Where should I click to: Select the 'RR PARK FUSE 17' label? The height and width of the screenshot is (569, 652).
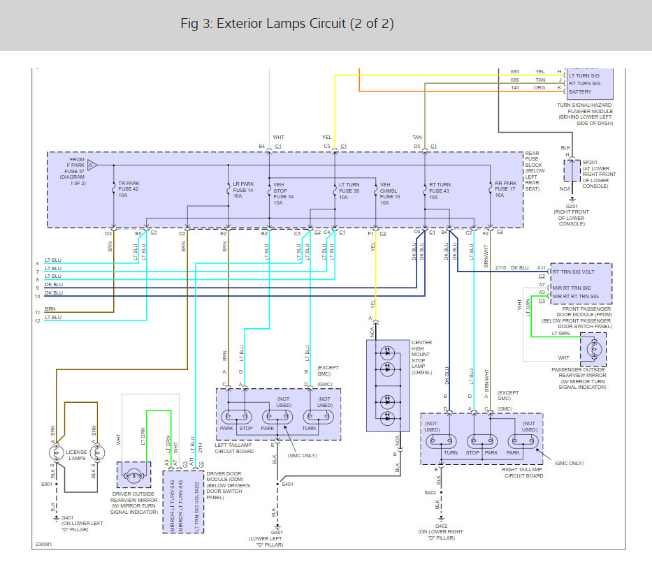point(506,189)
